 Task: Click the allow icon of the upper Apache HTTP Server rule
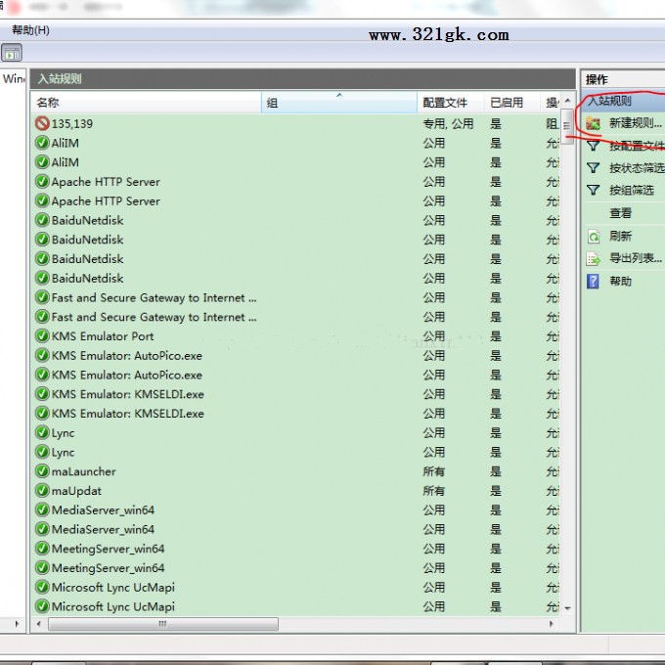tap(42, 182)
